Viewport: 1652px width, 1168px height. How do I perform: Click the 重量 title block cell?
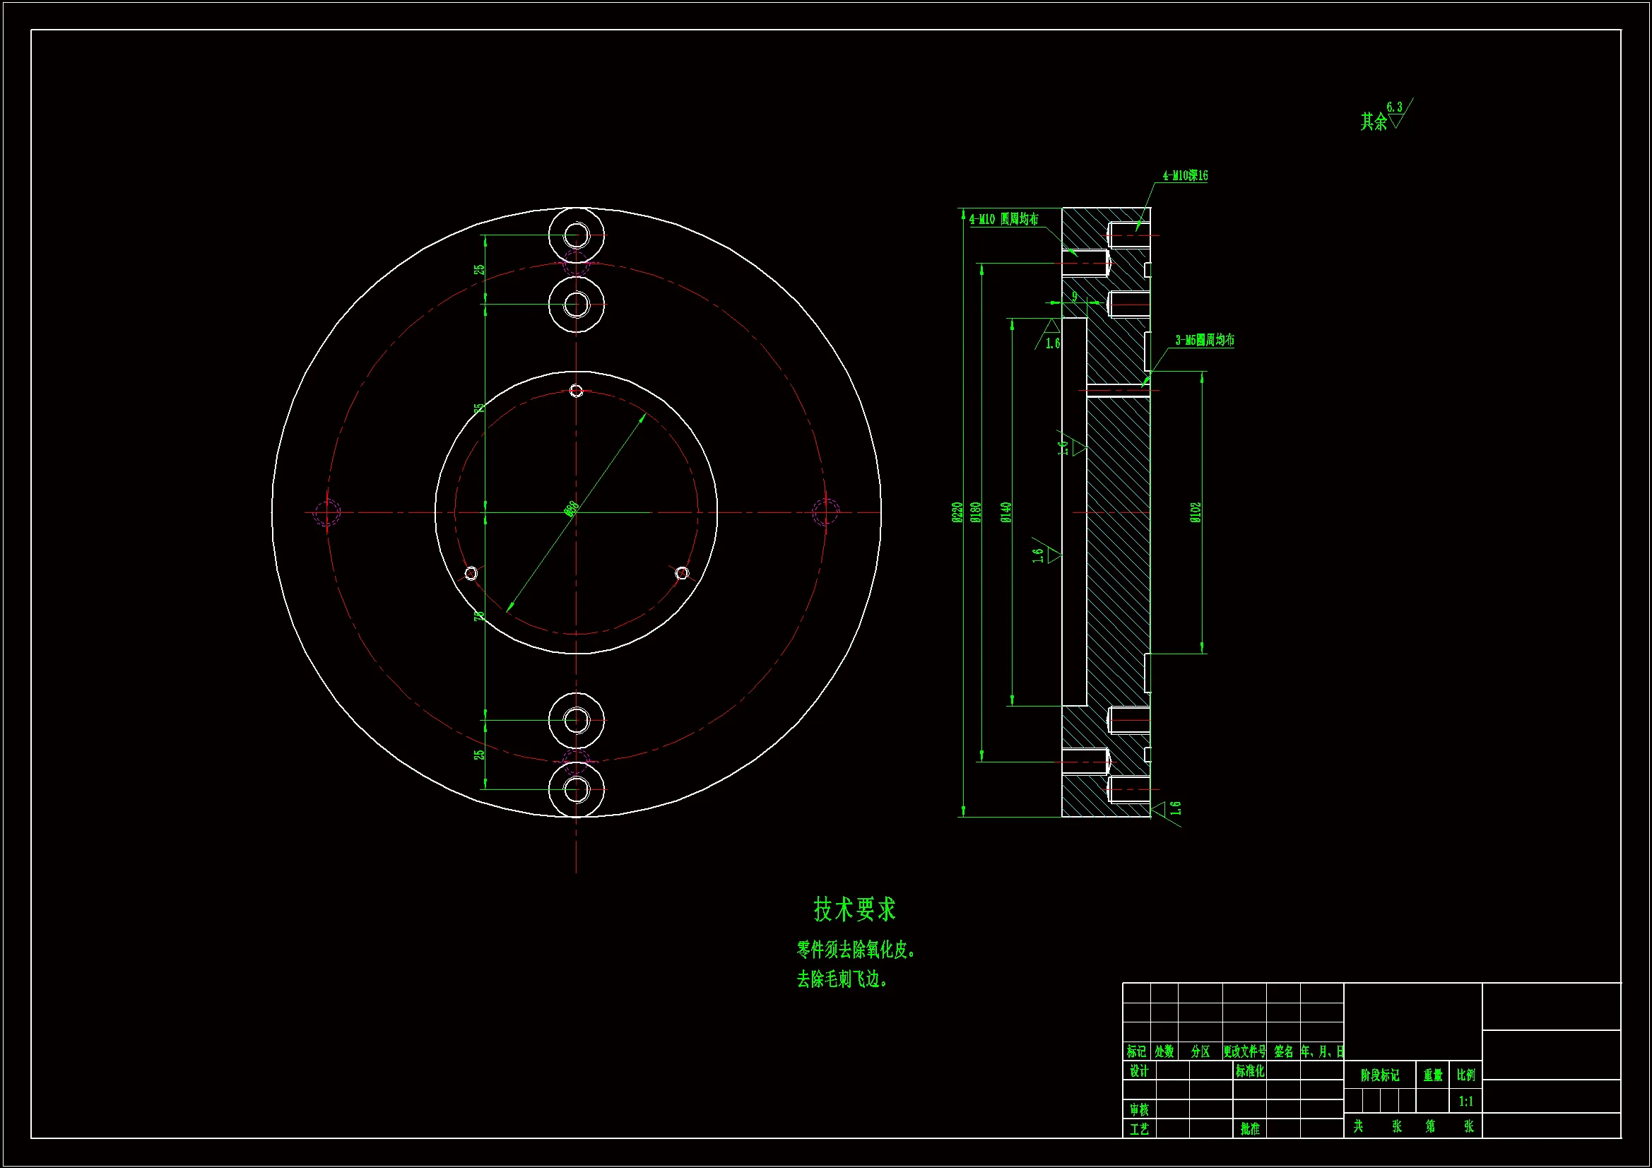tap(1432, 1075)
